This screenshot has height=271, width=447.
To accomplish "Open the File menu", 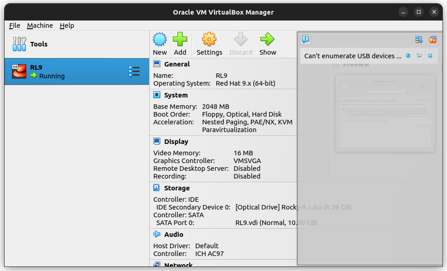I will (x=15, y=26).
